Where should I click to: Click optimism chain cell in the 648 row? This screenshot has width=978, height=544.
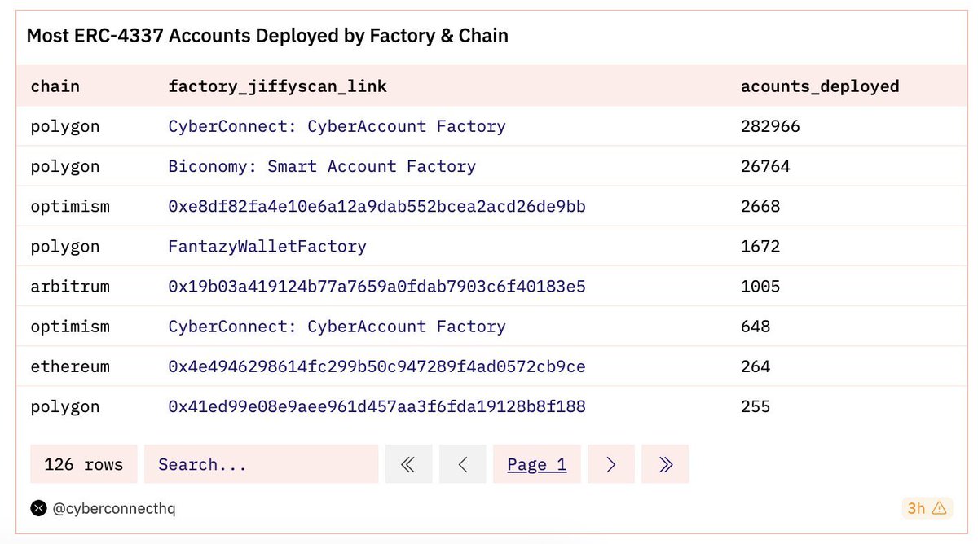70,326
